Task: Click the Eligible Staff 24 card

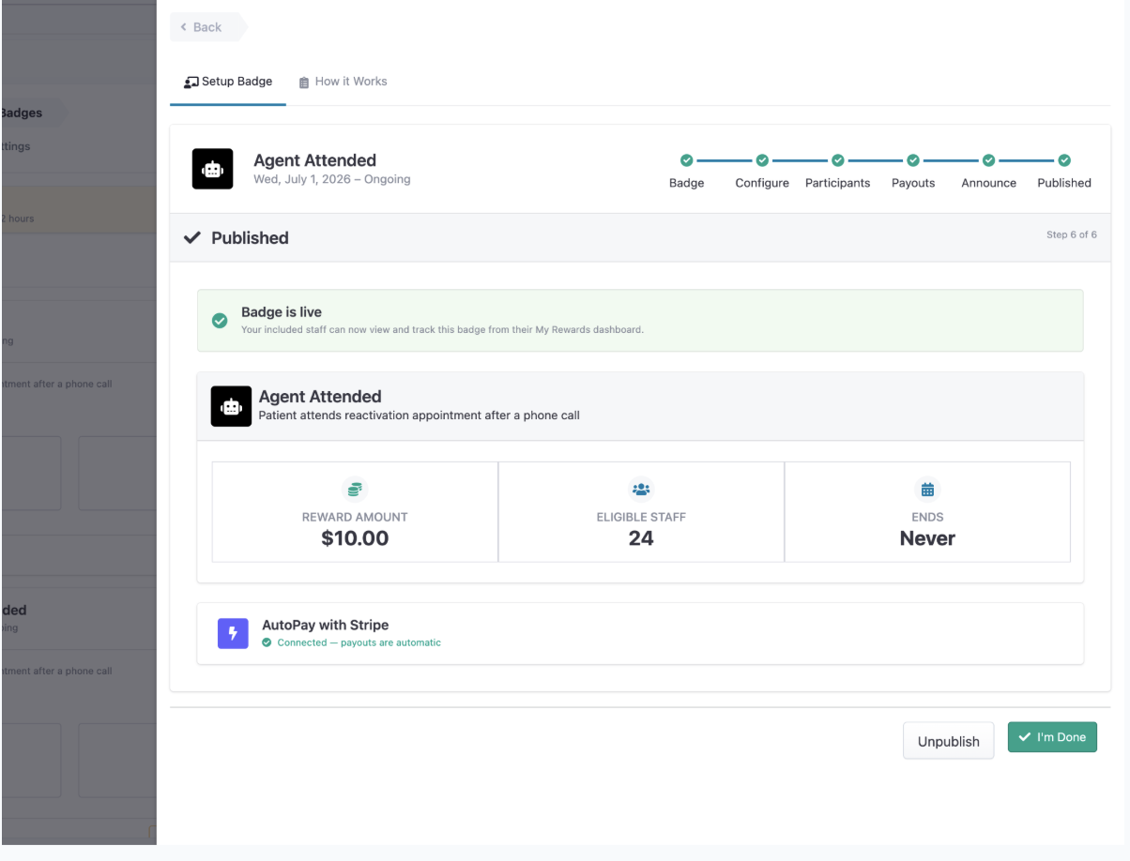Action: point(641,512)
